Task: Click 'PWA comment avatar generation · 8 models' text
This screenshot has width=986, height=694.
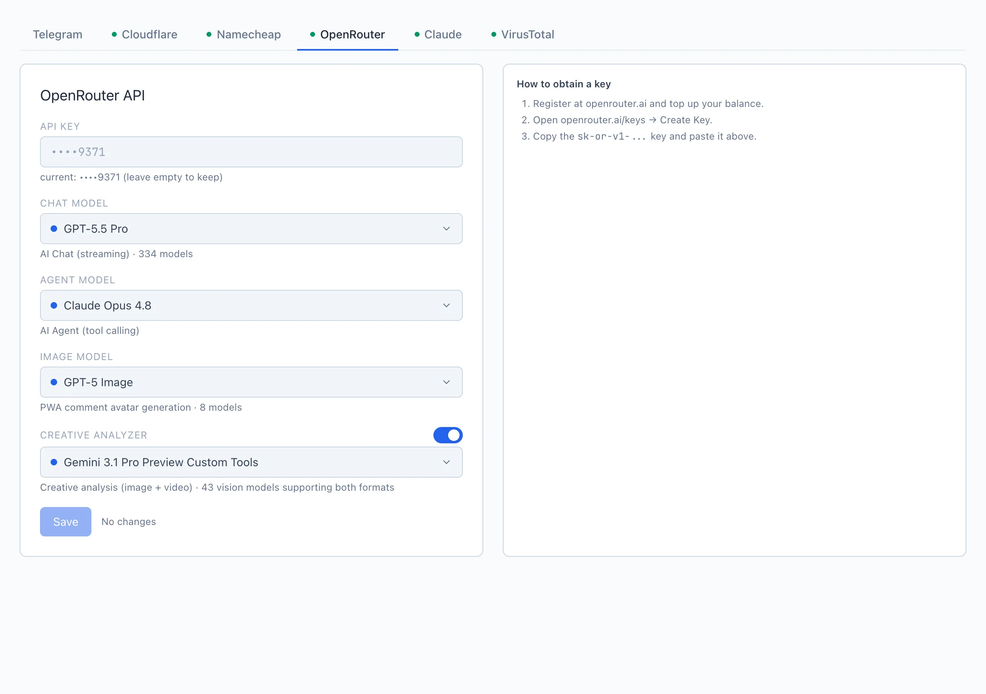Action: 141,407
